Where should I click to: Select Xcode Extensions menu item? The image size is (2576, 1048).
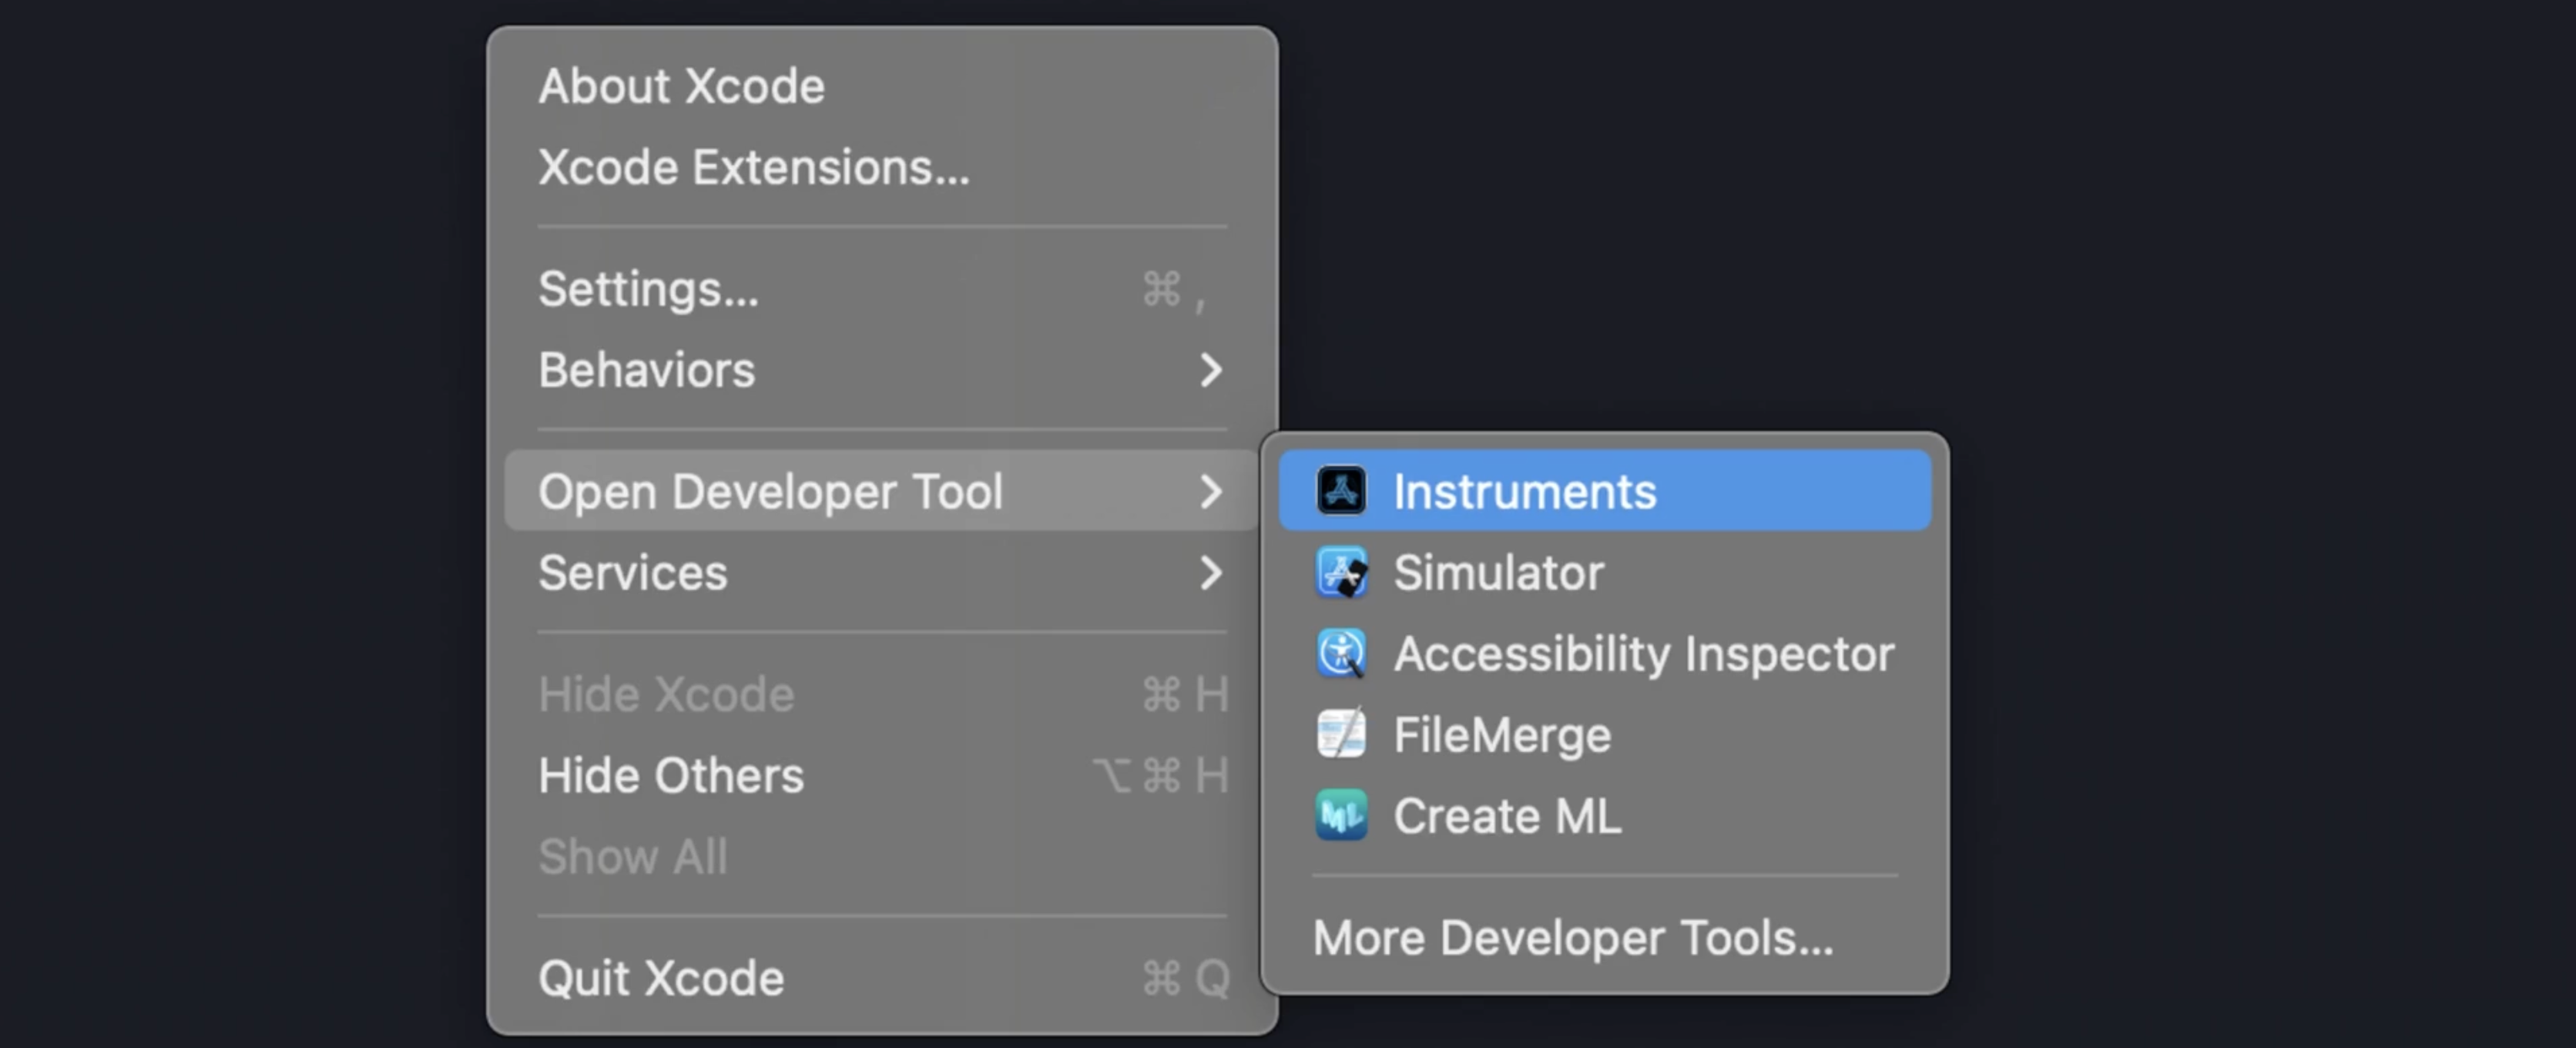[x=753, y=167]
